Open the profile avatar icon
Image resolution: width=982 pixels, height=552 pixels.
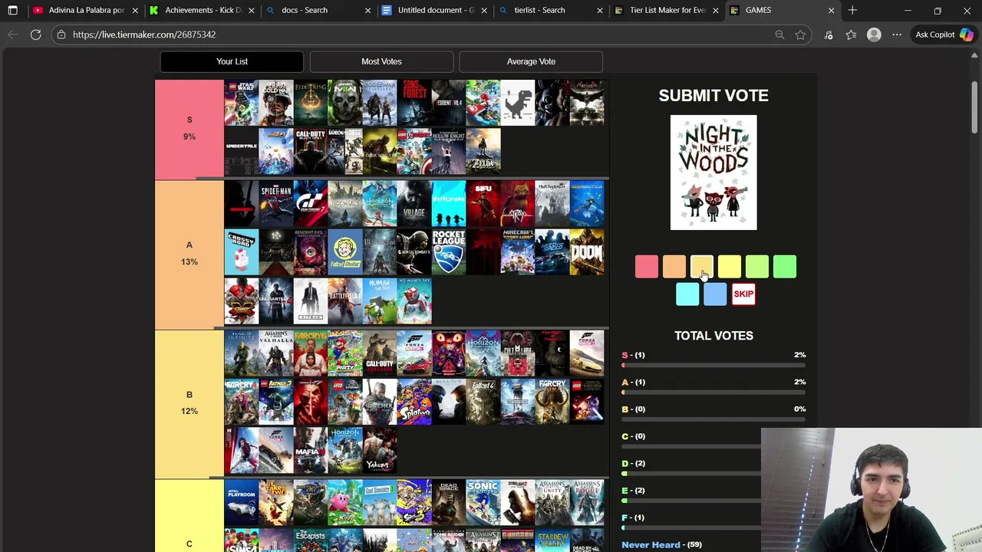click(x=874, y=34)
